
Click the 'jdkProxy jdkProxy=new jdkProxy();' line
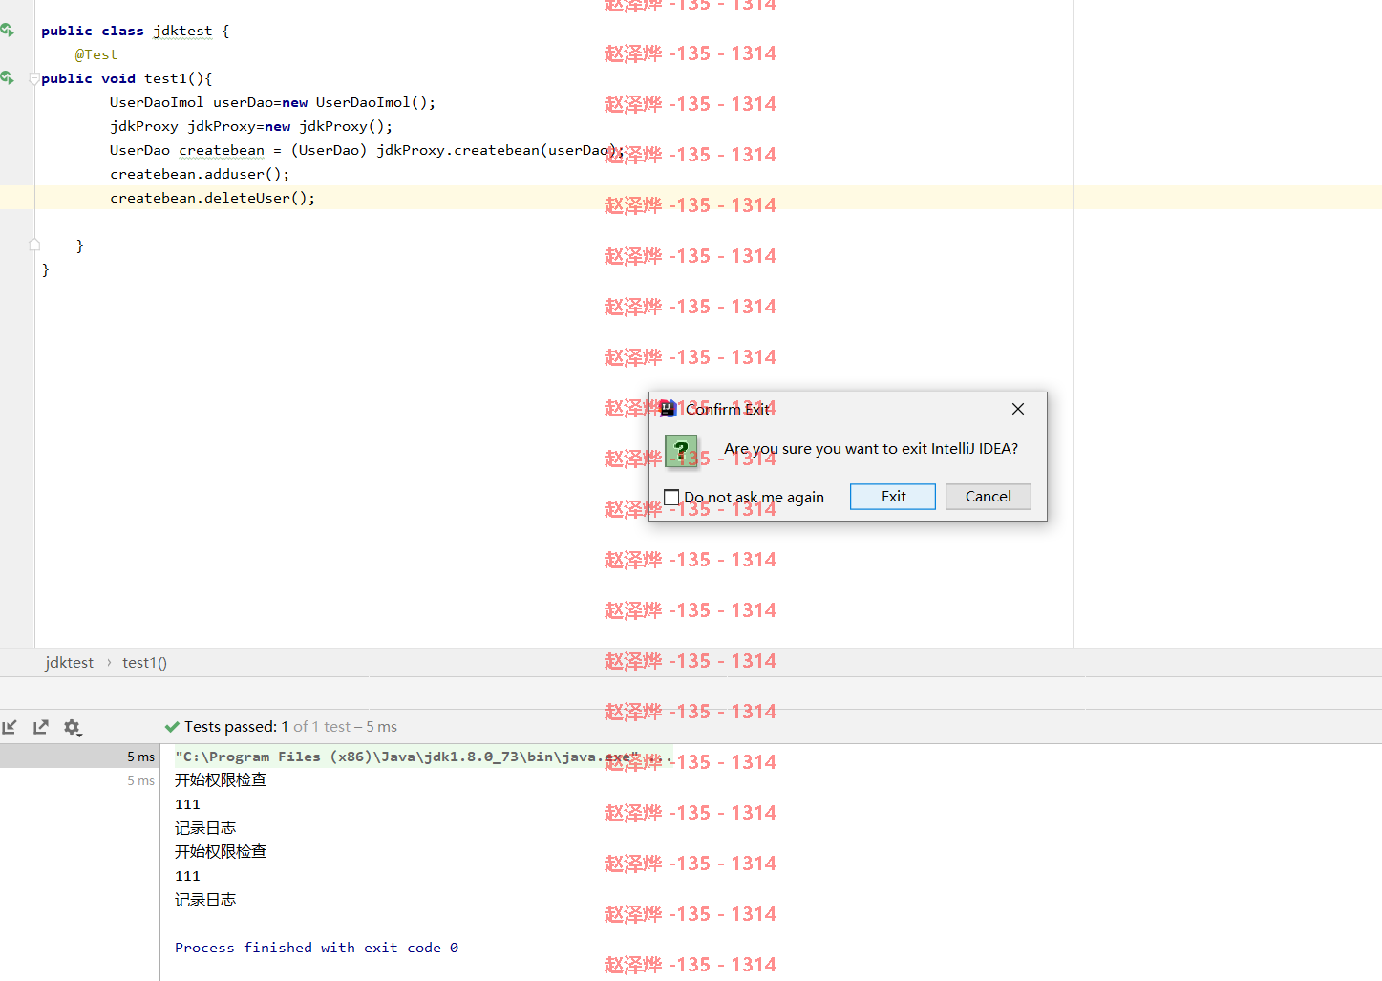251,126
